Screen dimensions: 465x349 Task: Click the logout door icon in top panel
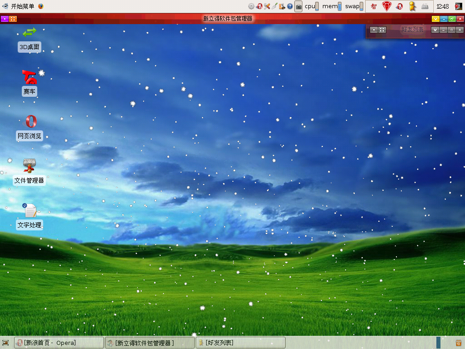[x=459, y=6]
